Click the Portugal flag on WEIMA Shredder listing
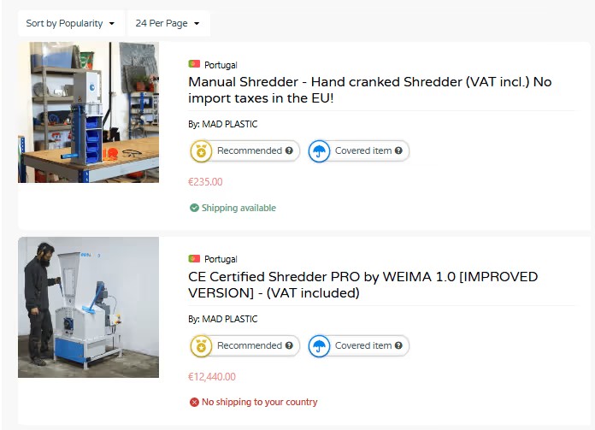This screenshot has width=595, height=430. tap(194, 259)
